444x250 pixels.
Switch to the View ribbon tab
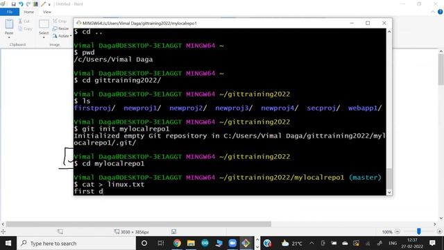47,12
